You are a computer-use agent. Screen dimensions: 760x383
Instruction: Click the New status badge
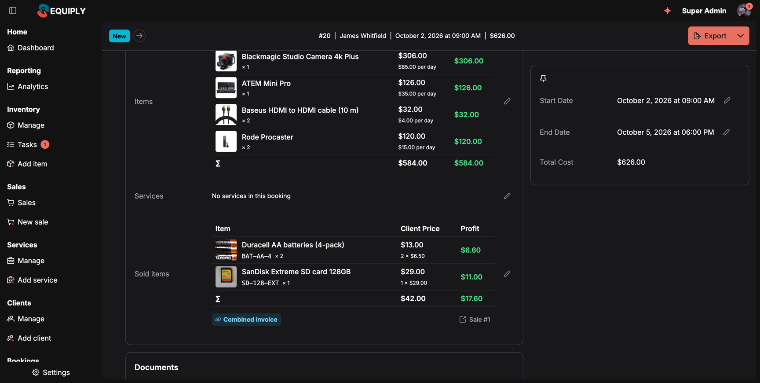(119, 36)
